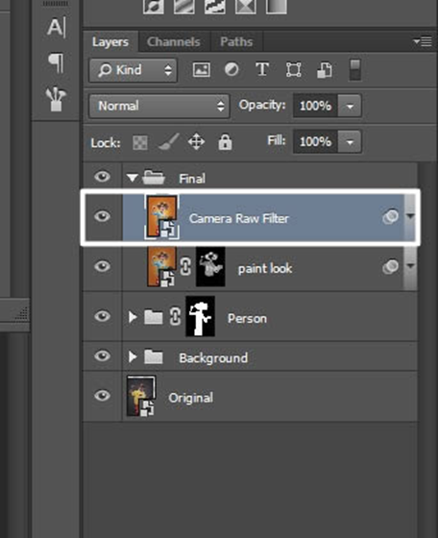Click the Opacity 100% value field

pyautogui.click(x=316, y=106)
